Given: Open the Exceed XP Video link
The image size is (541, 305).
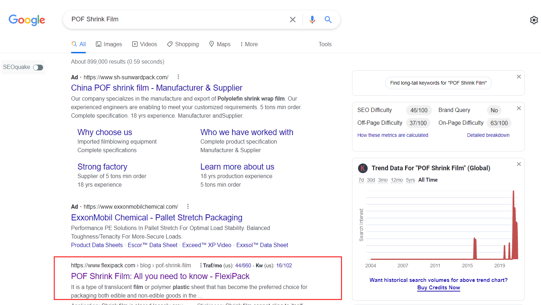Looking at the screenshot, I should [x=207, y=245].
